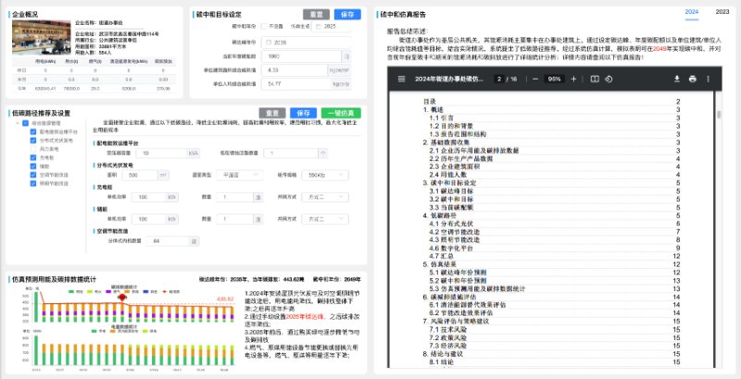Viewport: 741px width, 379px height.
Task: Open 并网方式 dropdown in 充电桩 section
Action: (325, 197)
